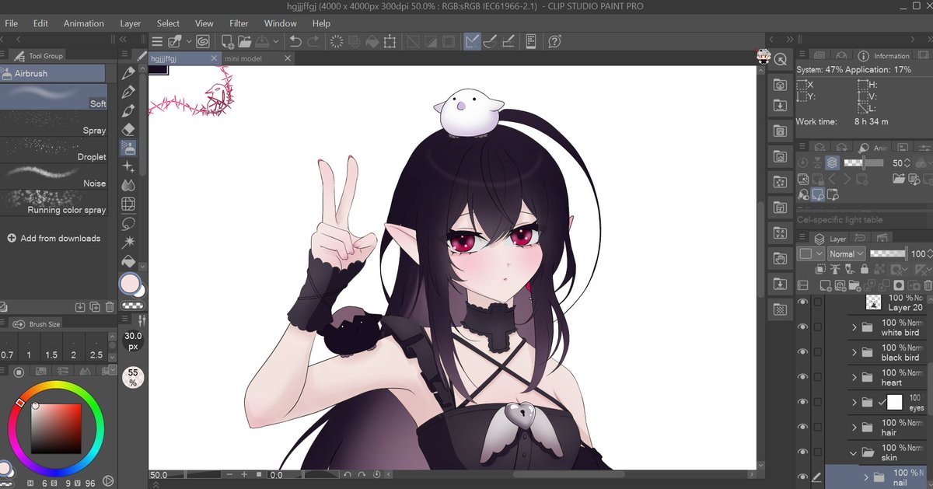Click Add from downloads

point(54,238)
